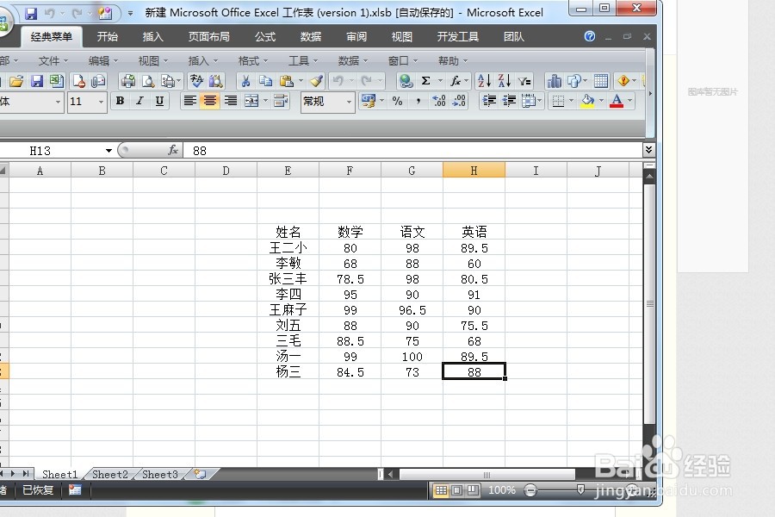775x517 pixels.
Task: Click the Open folder icon in toolbar
Action: point(16,81)
